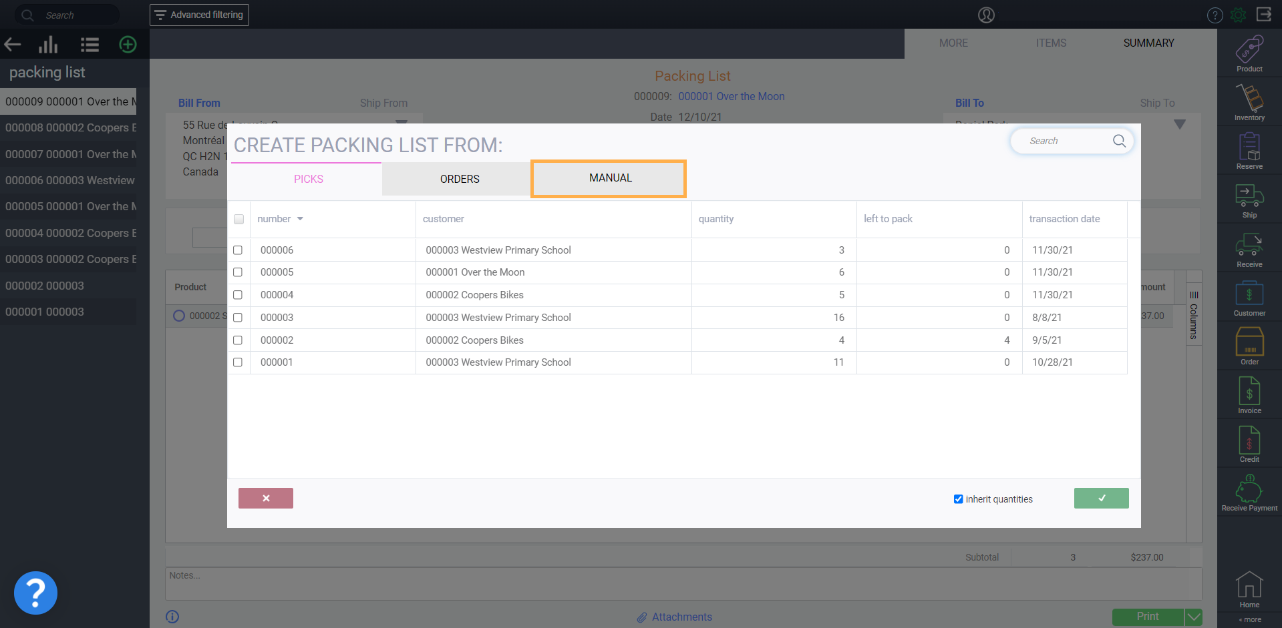Sort by the number column arrow
This screenshot has height=628, width=1282.
point(300,219)
